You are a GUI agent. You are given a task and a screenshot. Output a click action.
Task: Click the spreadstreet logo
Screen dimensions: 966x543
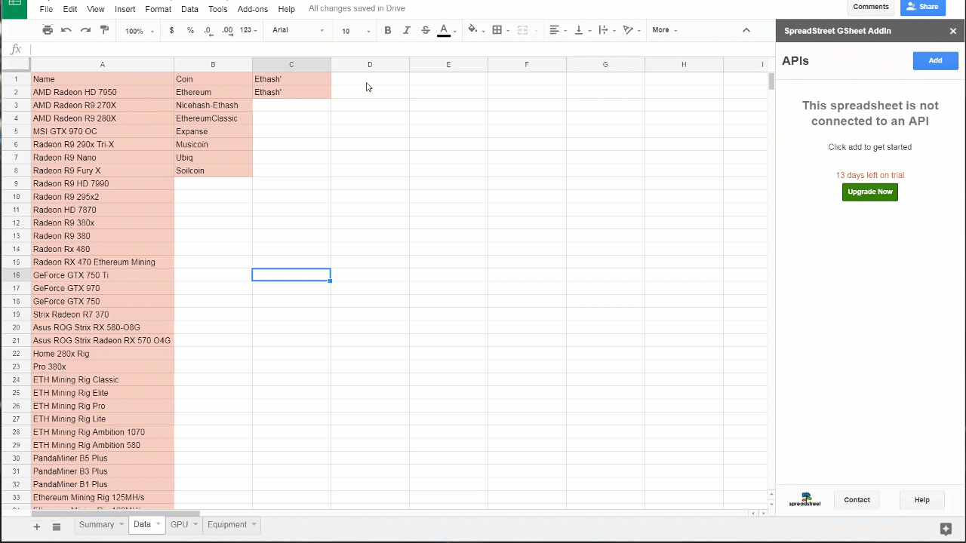tap(804, 499)
